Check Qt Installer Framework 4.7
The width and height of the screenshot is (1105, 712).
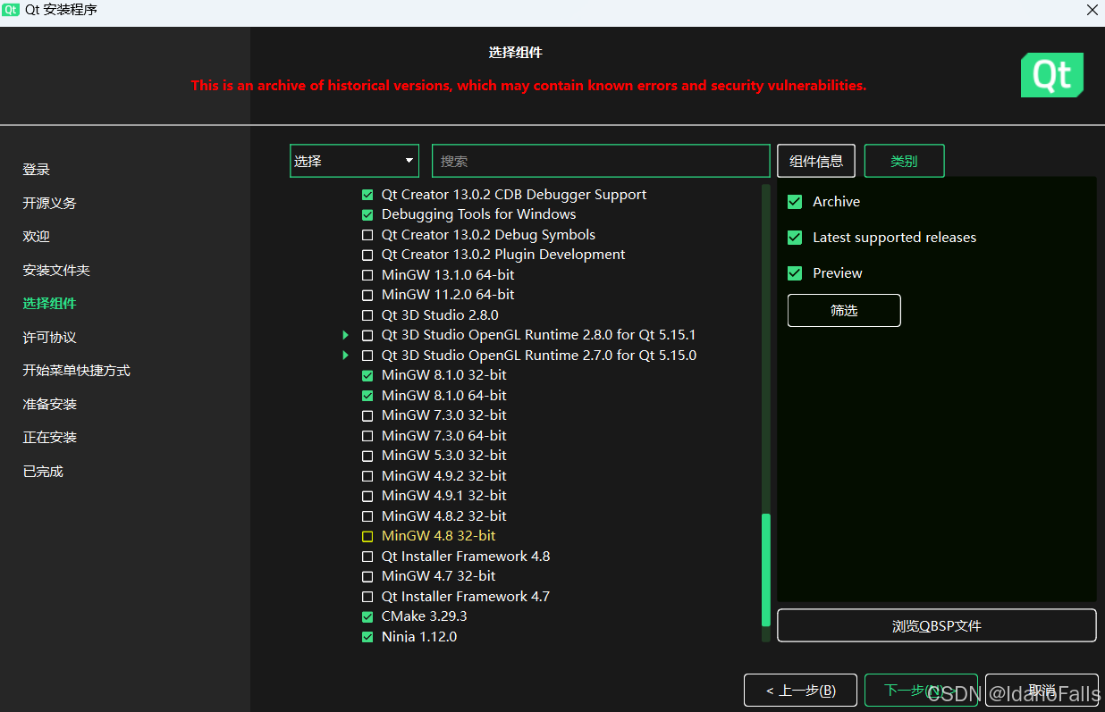[367, 597]
